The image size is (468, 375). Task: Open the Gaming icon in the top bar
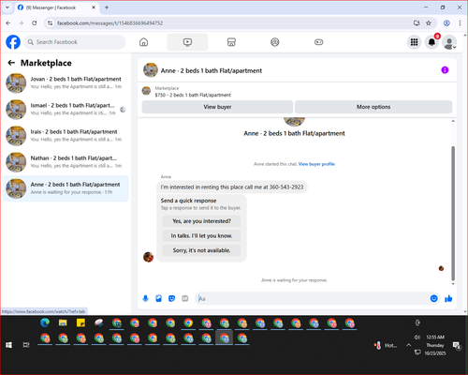pos(318,42)
